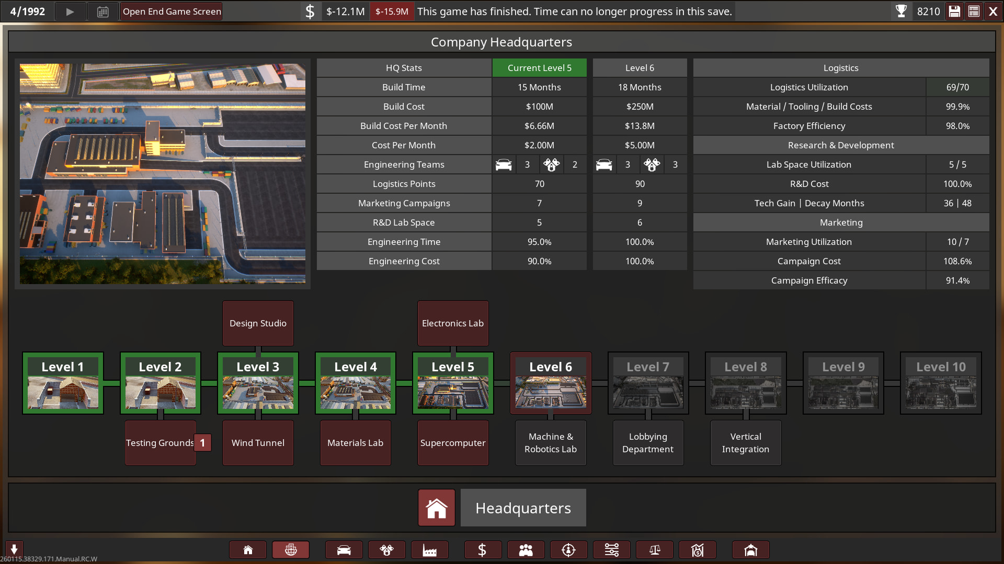
Task: Select the engine pistons icon in bottom bar
Action: [x=386, y=550]
